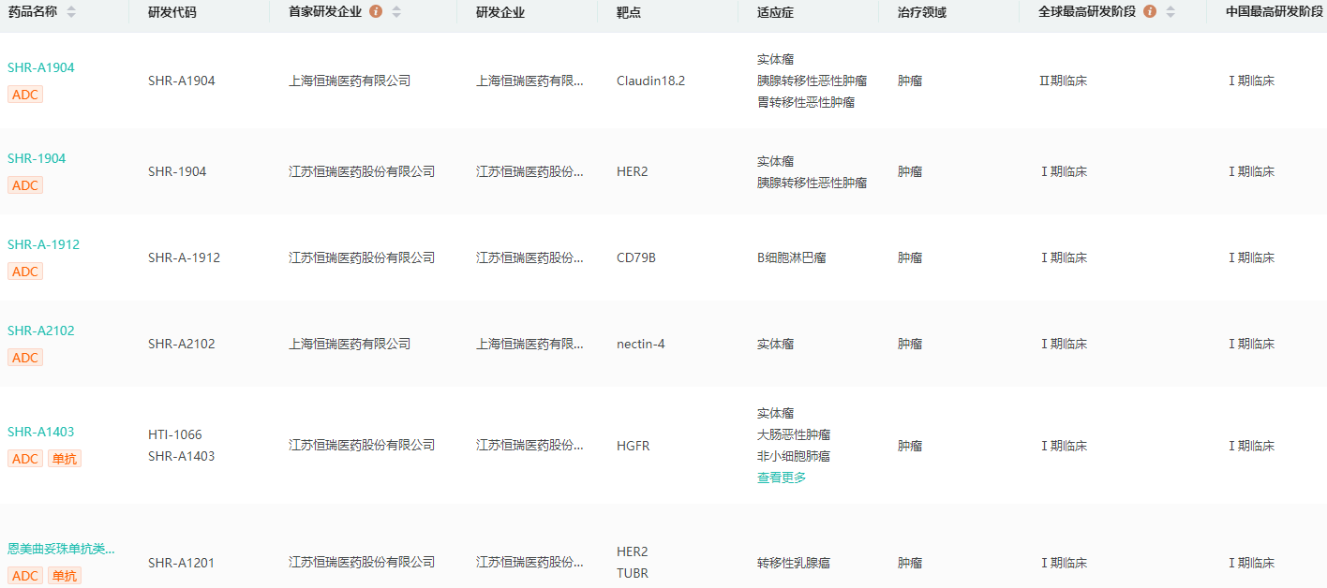This screenshot has width=1327, height=588.
Task: Click the 中国最高研发阶段 column header
Action: pyautogui.click(x=1275, y=12)
